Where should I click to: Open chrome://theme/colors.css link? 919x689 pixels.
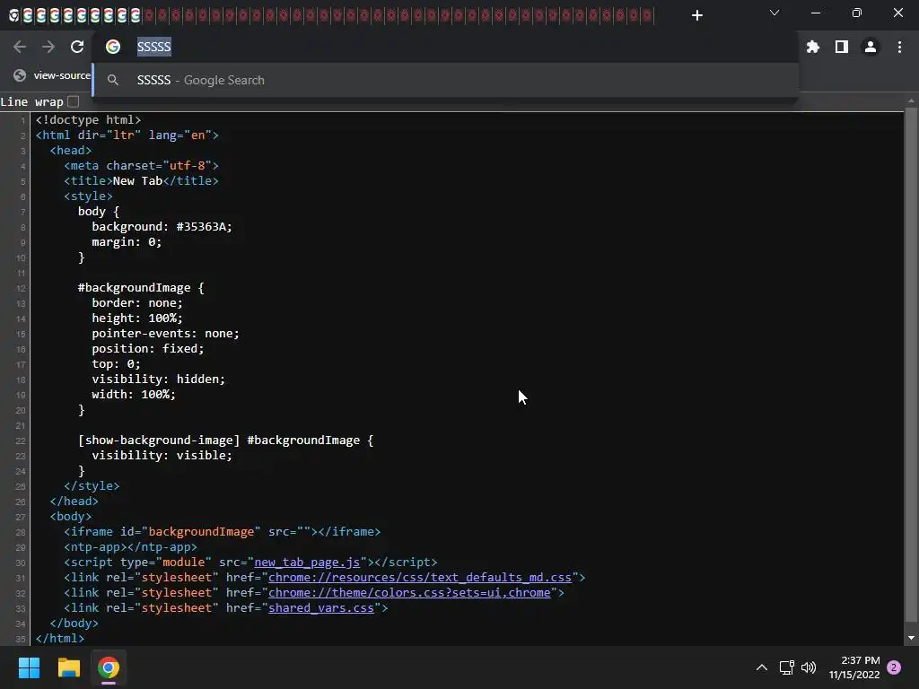409,593
